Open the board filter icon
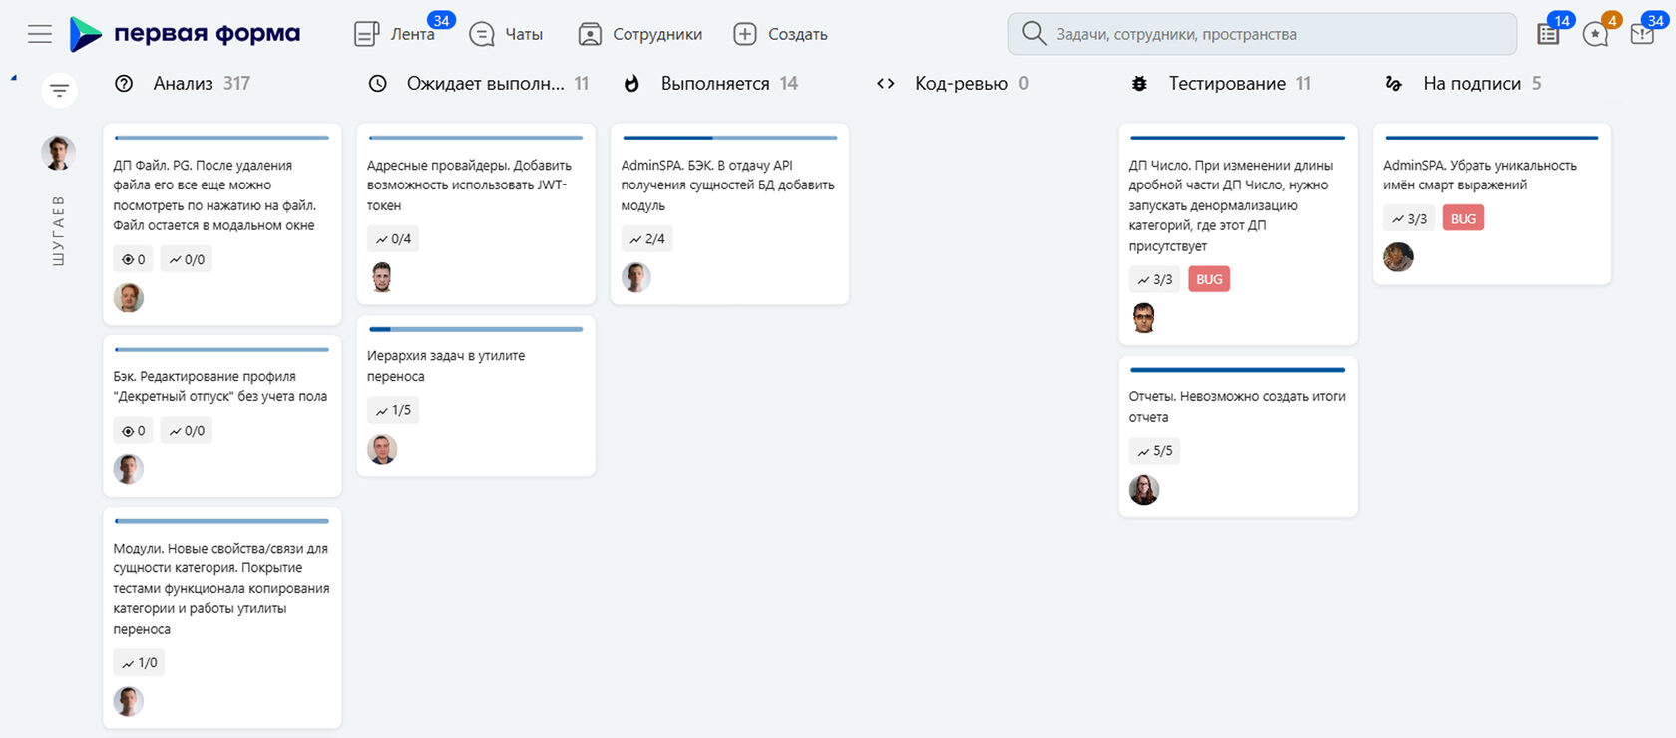 point(59,91)
